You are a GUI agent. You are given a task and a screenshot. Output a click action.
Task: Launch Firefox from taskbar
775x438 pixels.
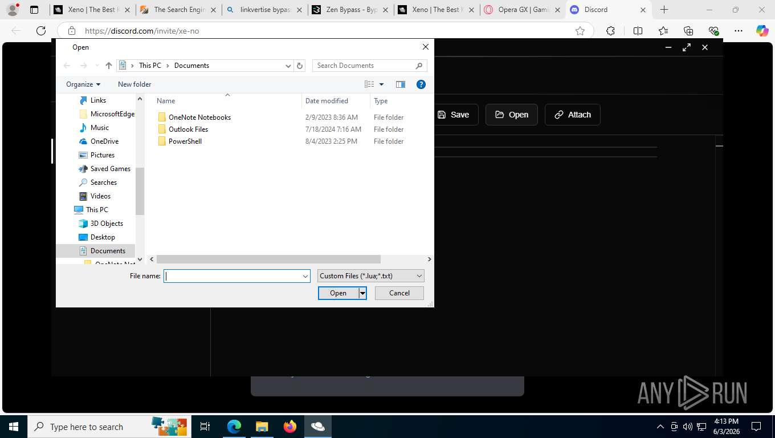pos(290,427)
